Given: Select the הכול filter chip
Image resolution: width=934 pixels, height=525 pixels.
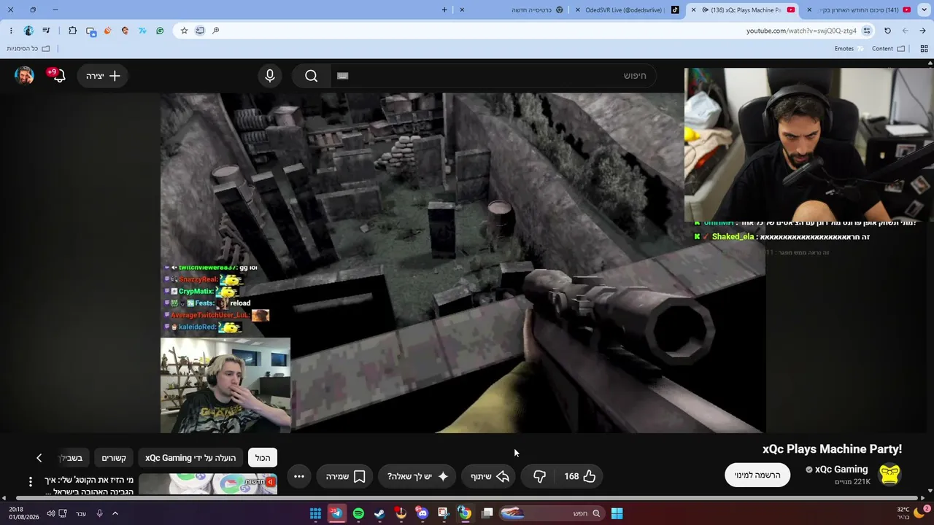Looking at the screenshot, I should (x=263, y=458).
